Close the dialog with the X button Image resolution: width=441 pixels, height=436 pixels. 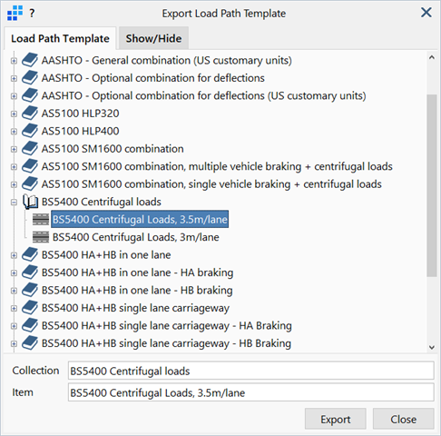pyautogui.click(x=426, y=13)
